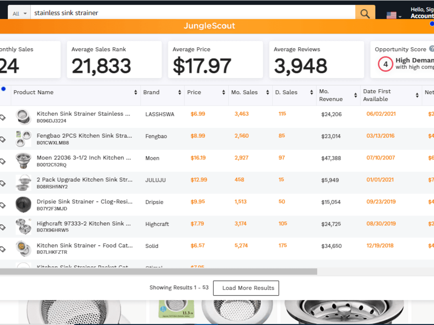Open Dripsie Sink Strainer - Clog-Resi... link

(x=85, y=201)
